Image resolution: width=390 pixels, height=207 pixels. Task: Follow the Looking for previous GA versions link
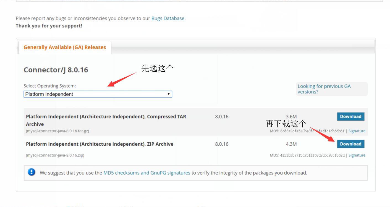point(324,88)
